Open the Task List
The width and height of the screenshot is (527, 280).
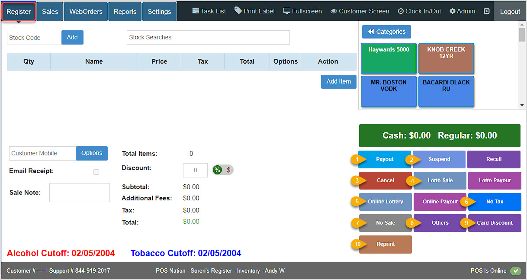[x=209, y=11]
